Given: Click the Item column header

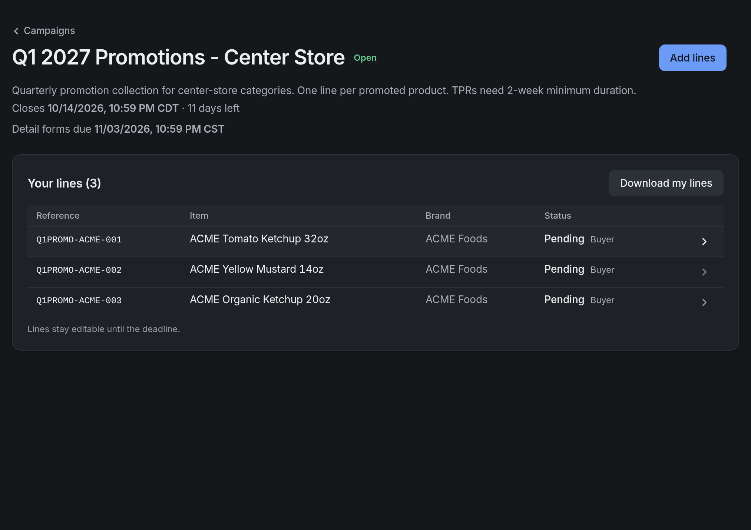Looking at the screenshot, I should coord(199,216).
